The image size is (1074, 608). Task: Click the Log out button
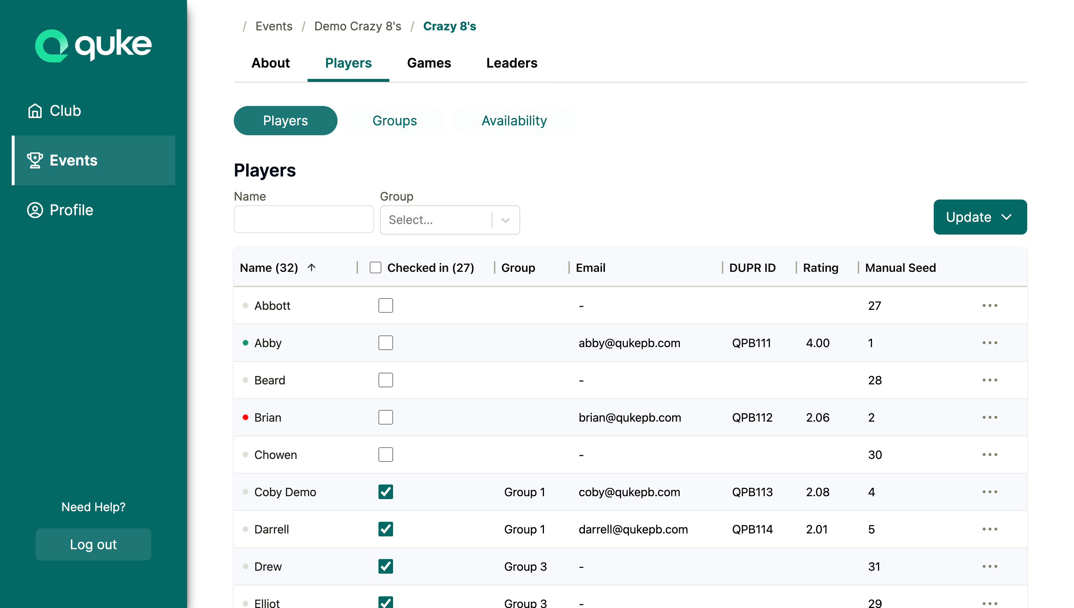[x=93, y=544]
